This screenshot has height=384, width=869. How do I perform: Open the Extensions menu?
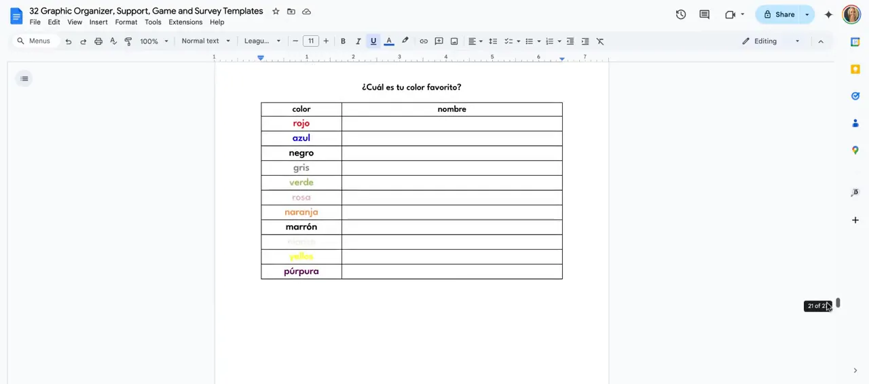pos(185,22)
